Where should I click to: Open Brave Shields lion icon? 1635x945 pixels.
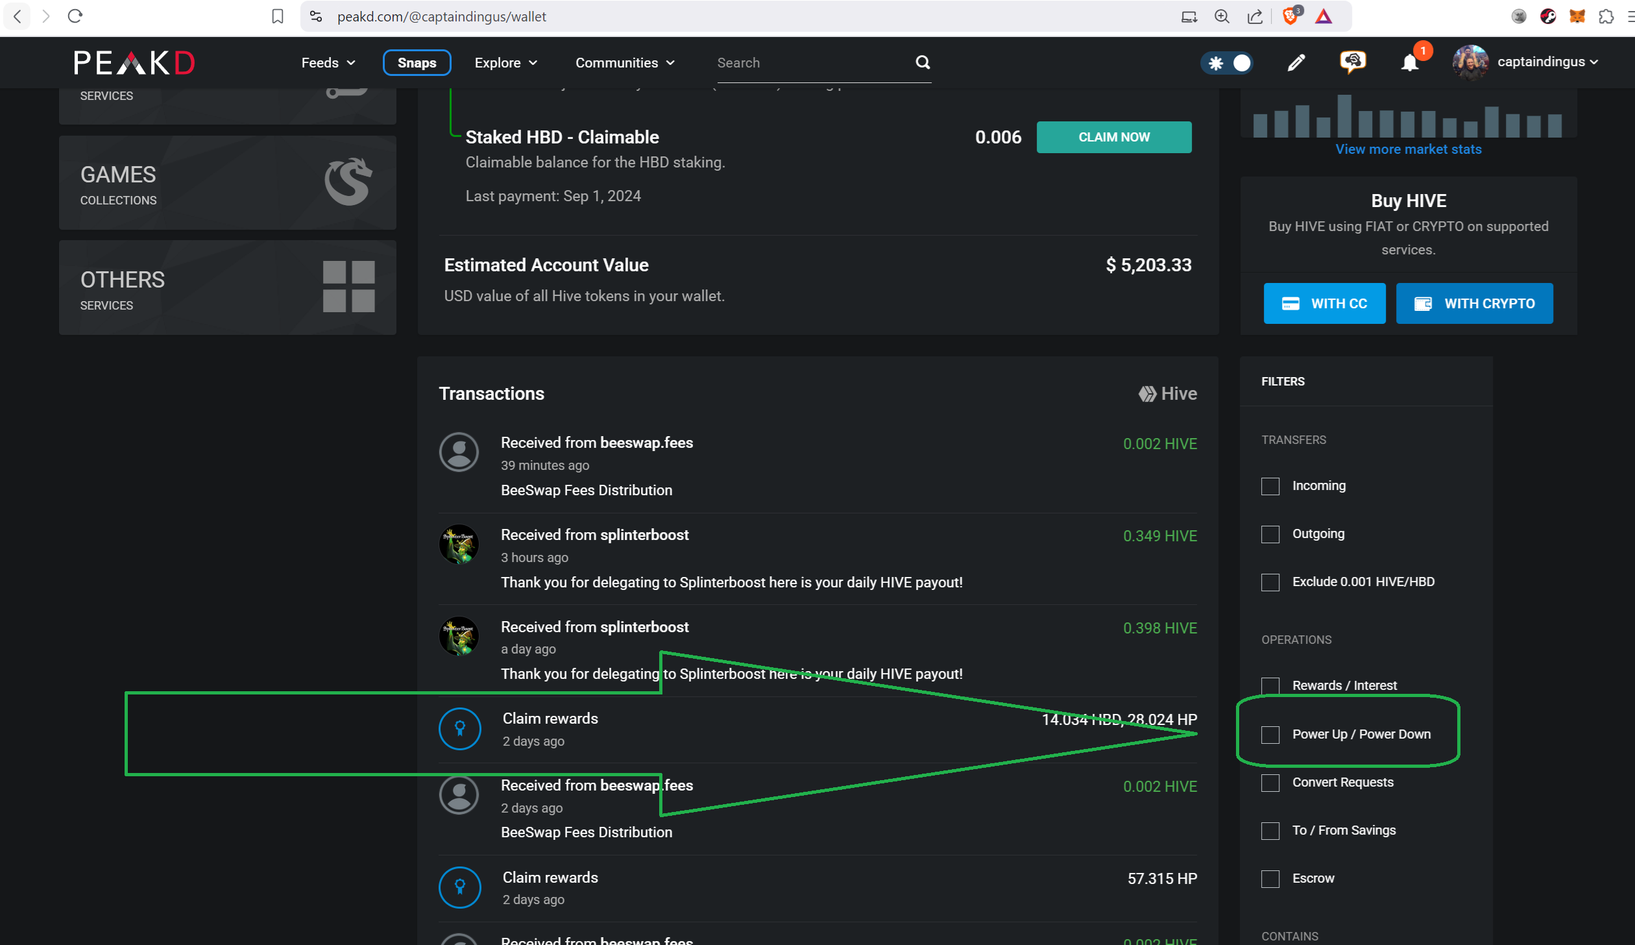1291,16
